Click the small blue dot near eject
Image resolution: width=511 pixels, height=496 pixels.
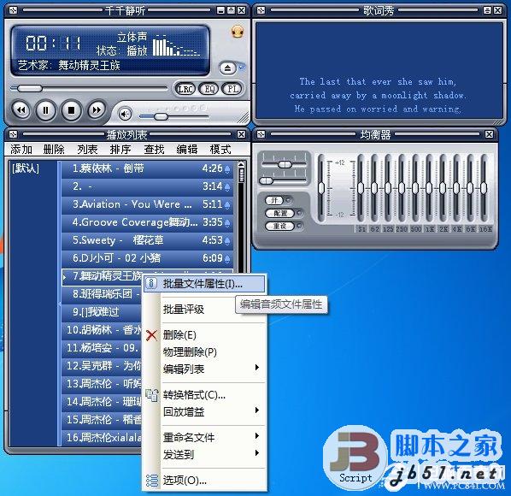242,68
